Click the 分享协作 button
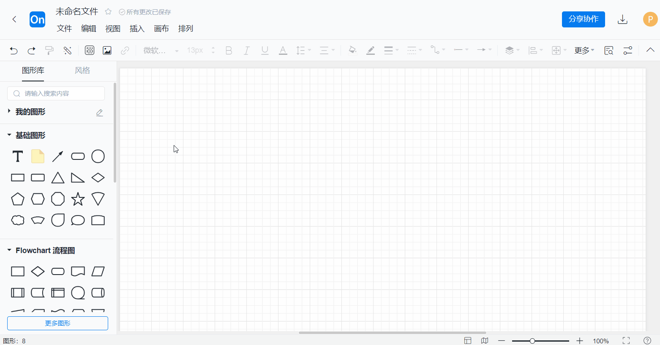The image size is (660, 345). pyautogui.click(x=583, y=19)
